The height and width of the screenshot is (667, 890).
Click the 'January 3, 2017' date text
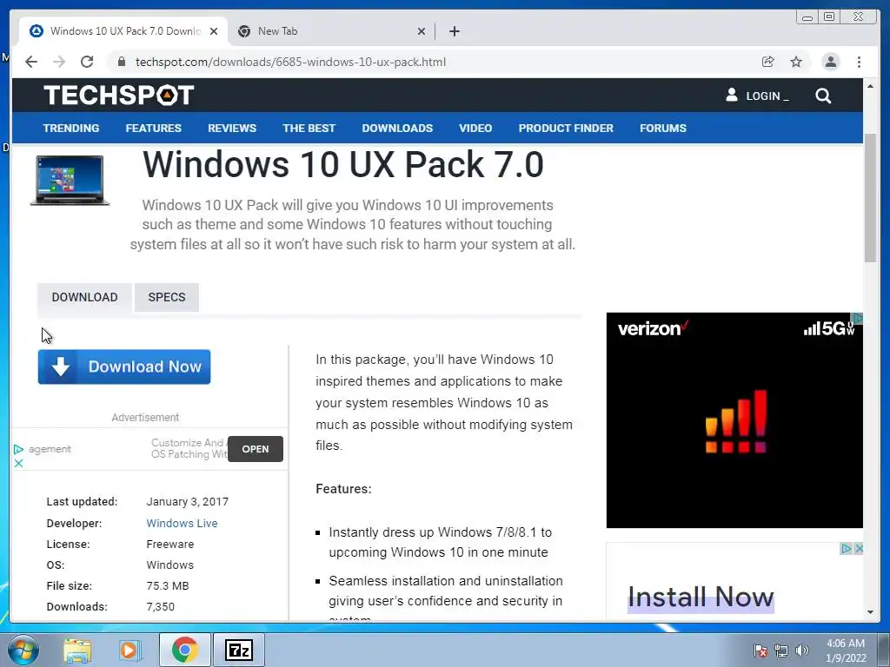click(188, 501)
